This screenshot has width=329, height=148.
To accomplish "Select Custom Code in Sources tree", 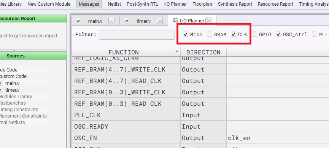I will [x=13, y=76].
